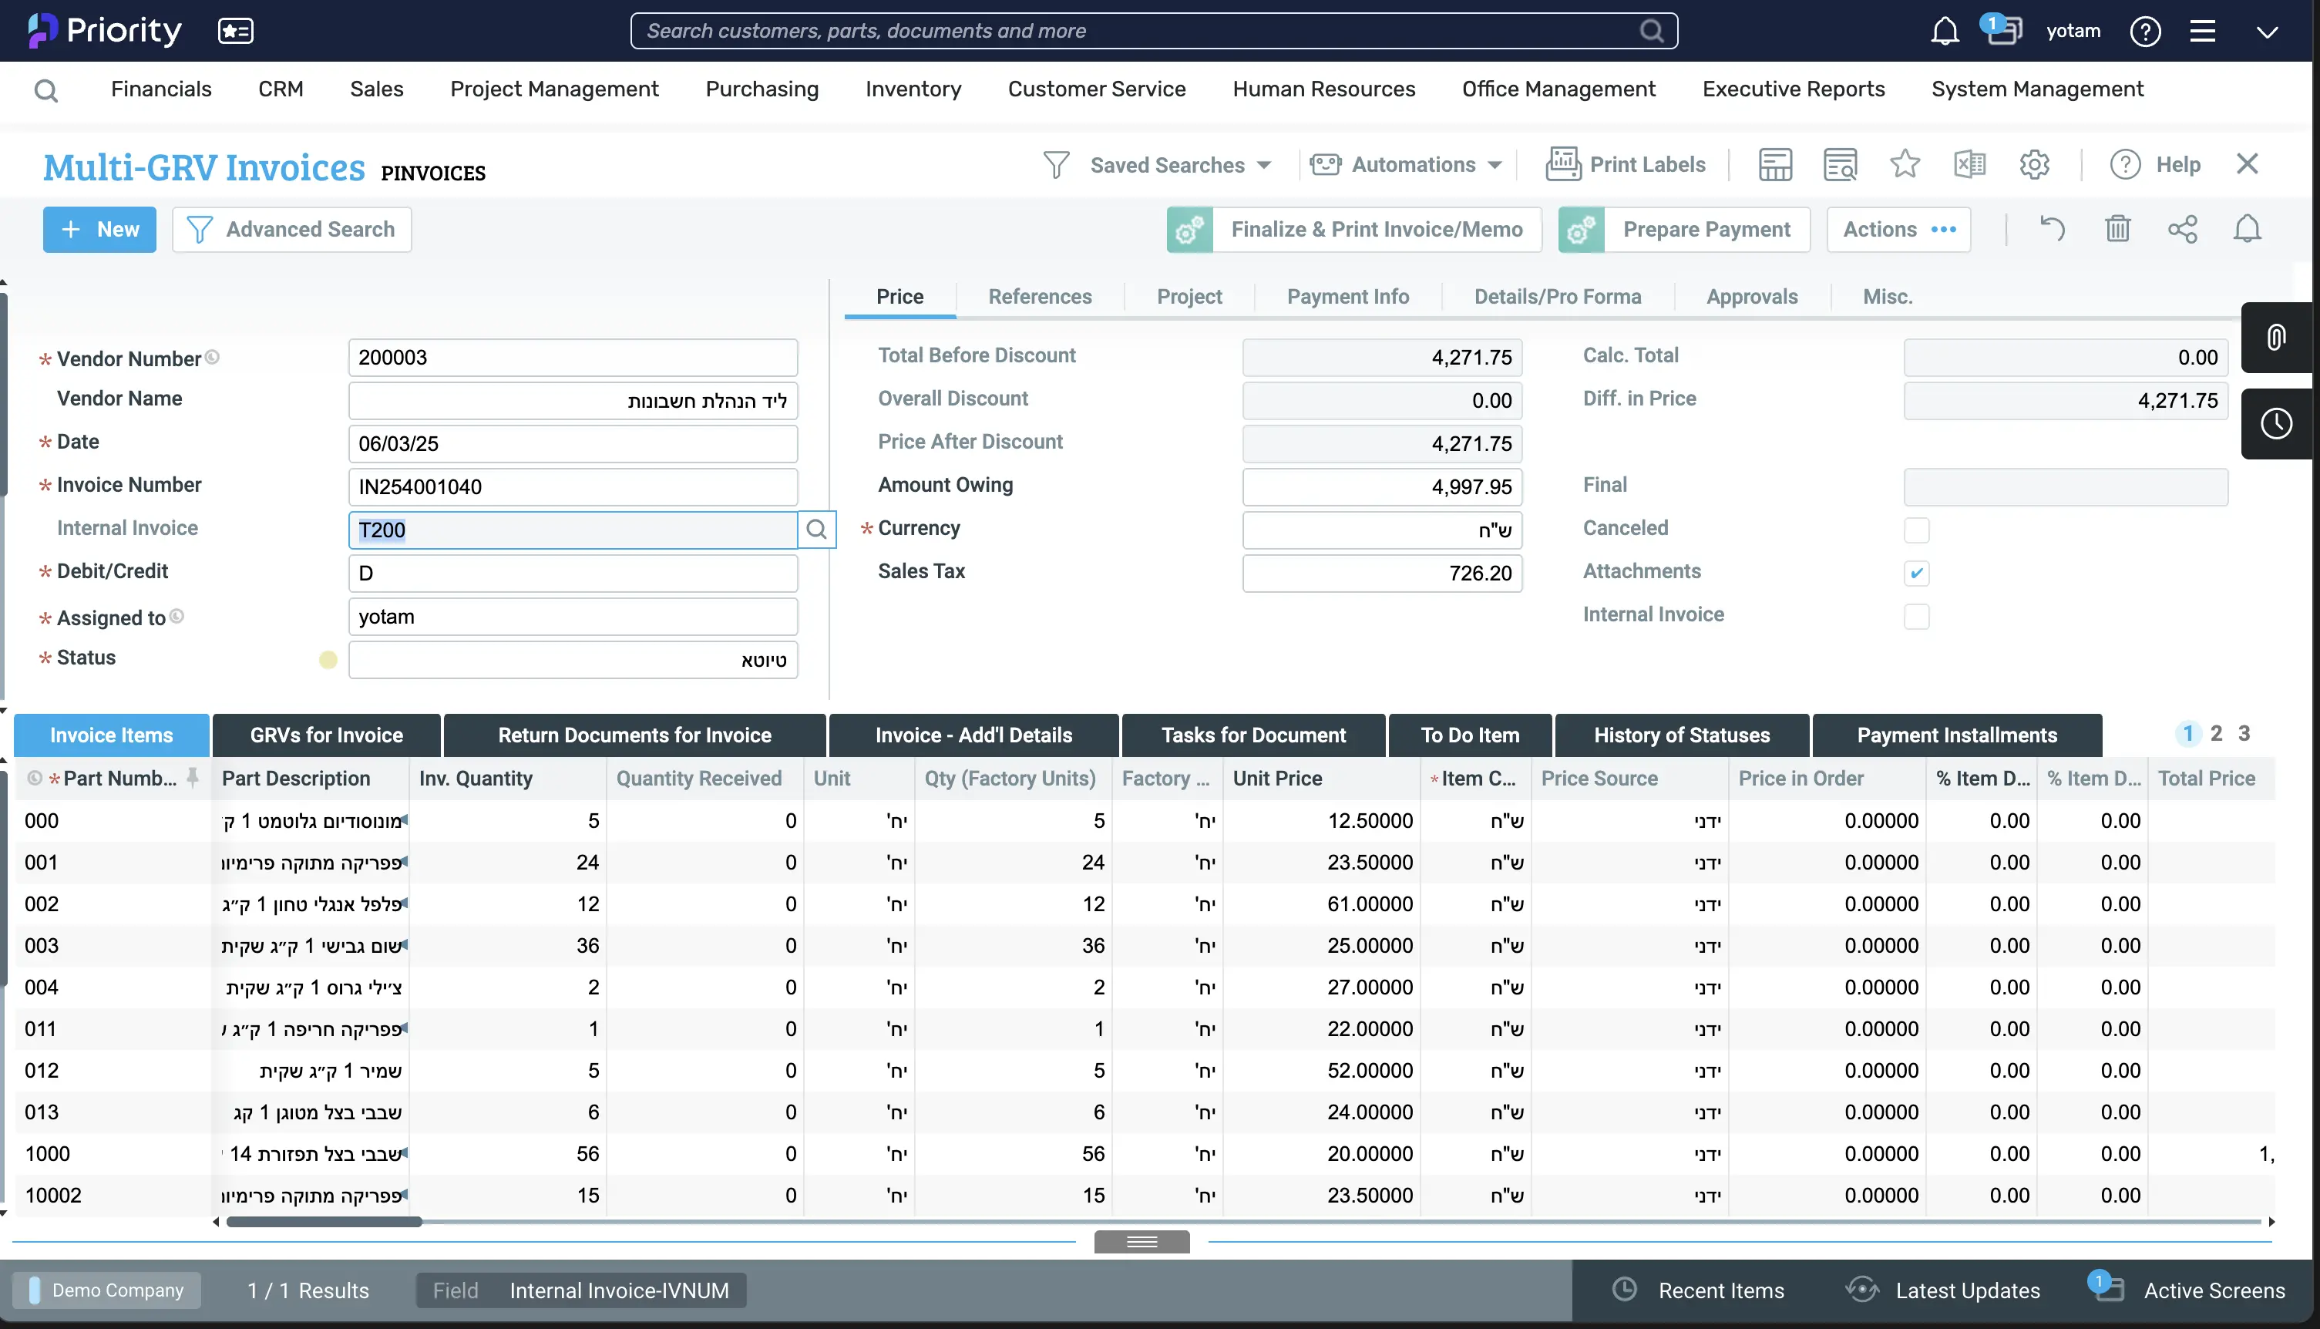Click the Invoice Number input field
Screen dimensions: 2320x1329
(x=572, y=486)
